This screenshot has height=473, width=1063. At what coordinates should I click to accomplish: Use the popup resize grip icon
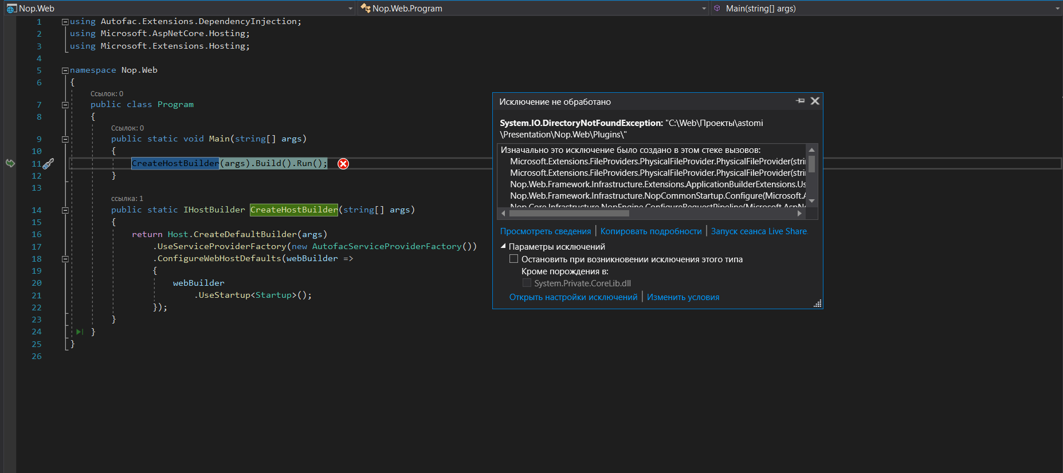pyautogui.click(x=818, y=303)
